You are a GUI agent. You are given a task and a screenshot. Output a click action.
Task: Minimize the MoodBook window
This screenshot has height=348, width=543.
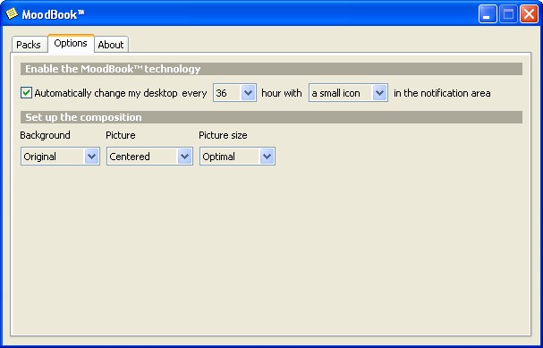click(488, 14)
